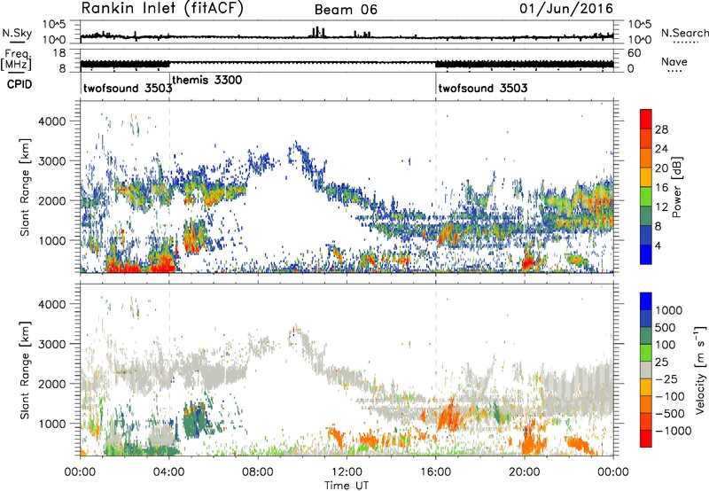The height and width of the screenshot is (491, 709).
Task: Click the 'Power [dB]' colorbar title
Action: [676, 187]
